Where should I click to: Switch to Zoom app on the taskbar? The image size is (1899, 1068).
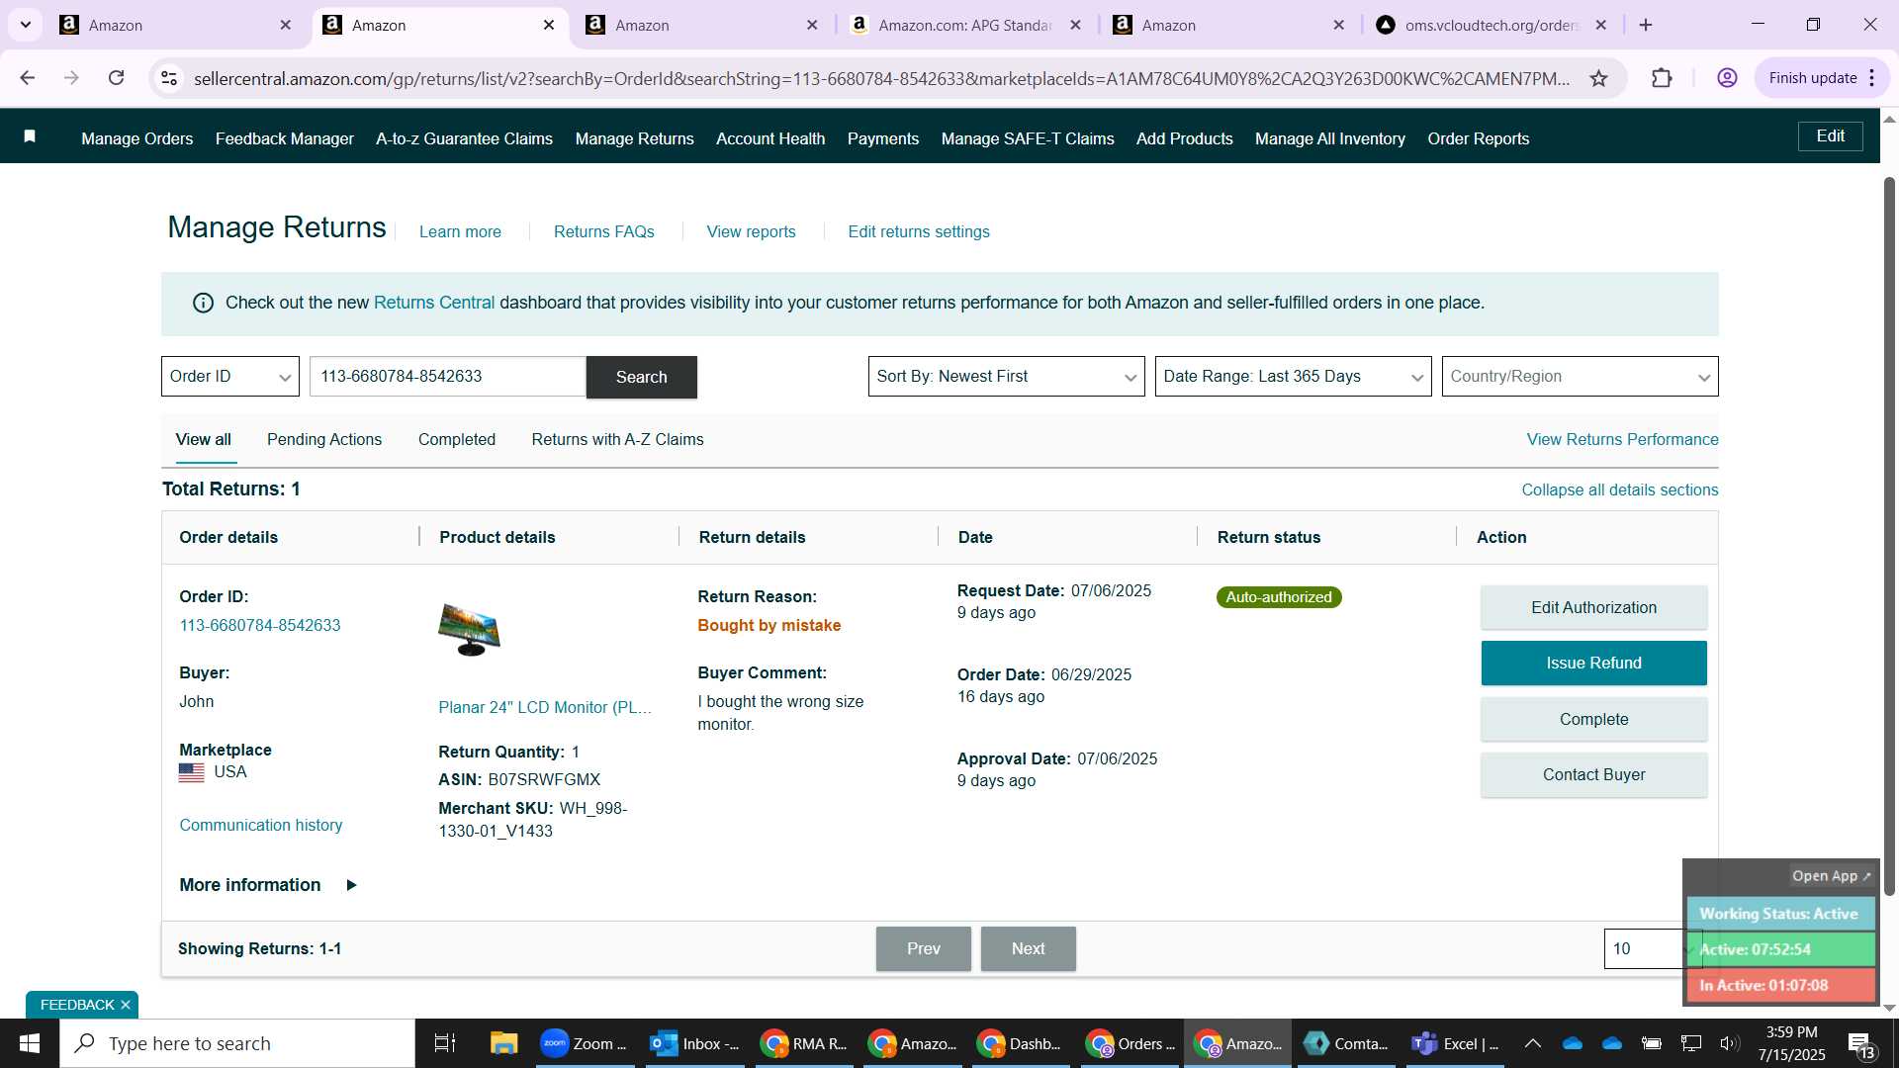click(x=586, y=1043)
